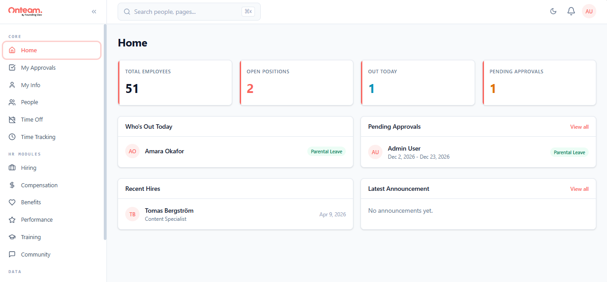Click View all in Pending Approvals
Image resolution: width=607 pixels, height=282 pixels.
(579, 127)
